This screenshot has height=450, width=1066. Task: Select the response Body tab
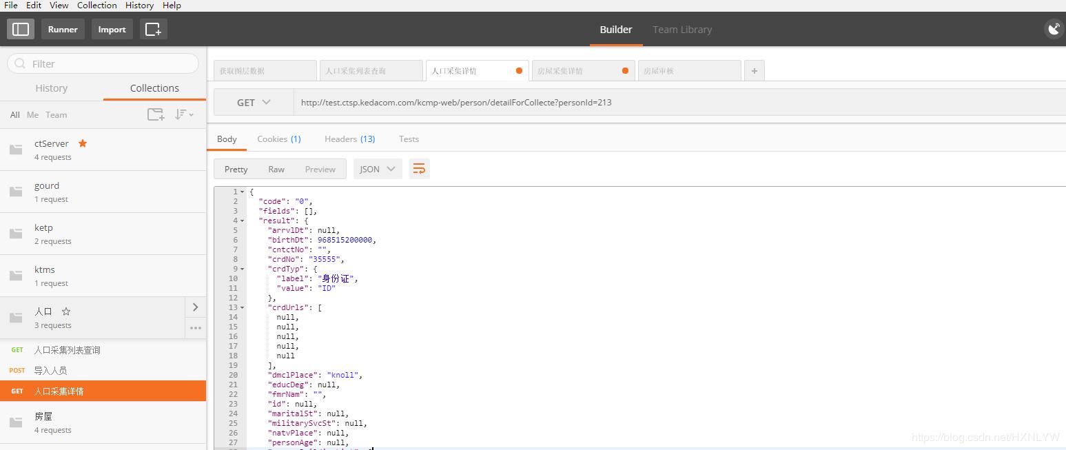pos(227,139)
